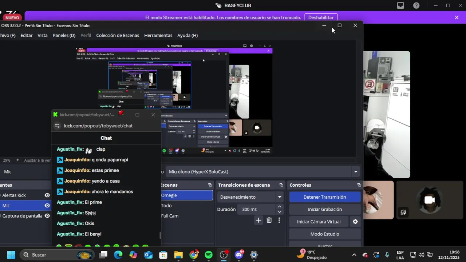The image size is (466, 262).
Task: Open virtual camera settings gear
Action: [355, 222]
